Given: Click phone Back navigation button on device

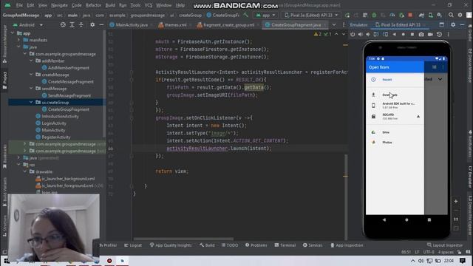Looking at the screenshot, I should (384, 220).
